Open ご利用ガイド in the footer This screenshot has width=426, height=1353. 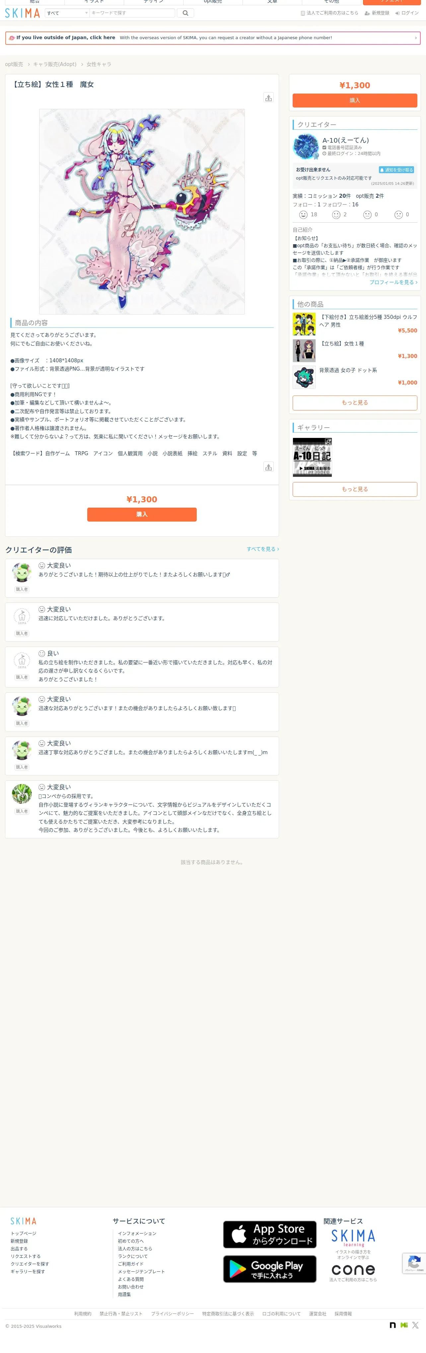[x=131, y=1264]
